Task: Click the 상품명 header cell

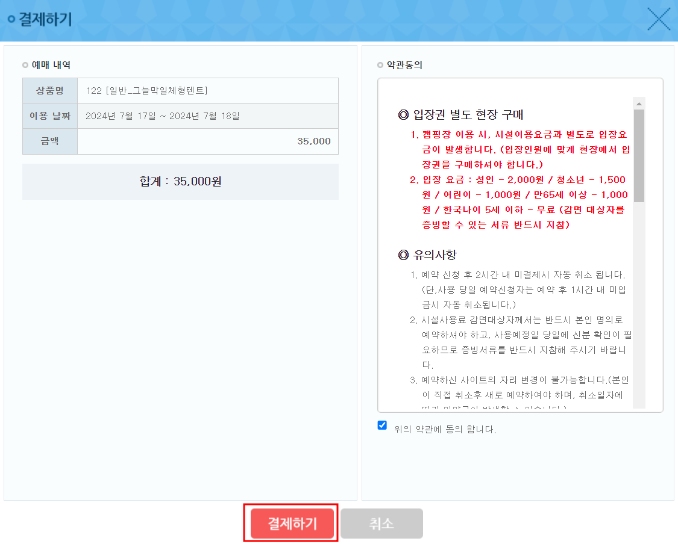Action: point(50,91)
